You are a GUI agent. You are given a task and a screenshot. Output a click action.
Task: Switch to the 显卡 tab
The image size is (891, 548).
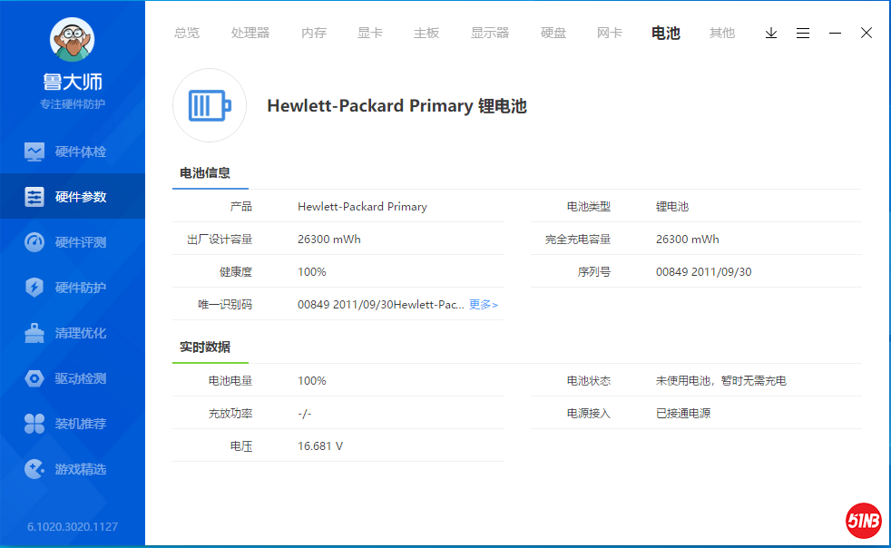(370, 33)
